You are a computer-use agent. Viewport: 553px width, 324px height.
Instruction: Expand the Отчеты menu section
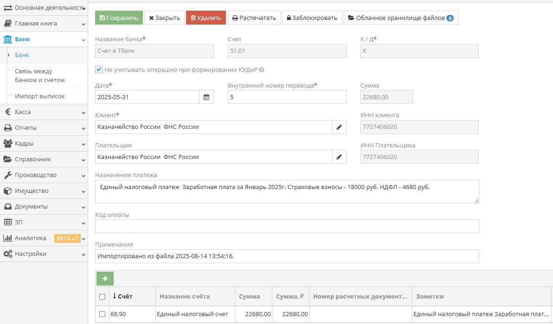(44, 128)
